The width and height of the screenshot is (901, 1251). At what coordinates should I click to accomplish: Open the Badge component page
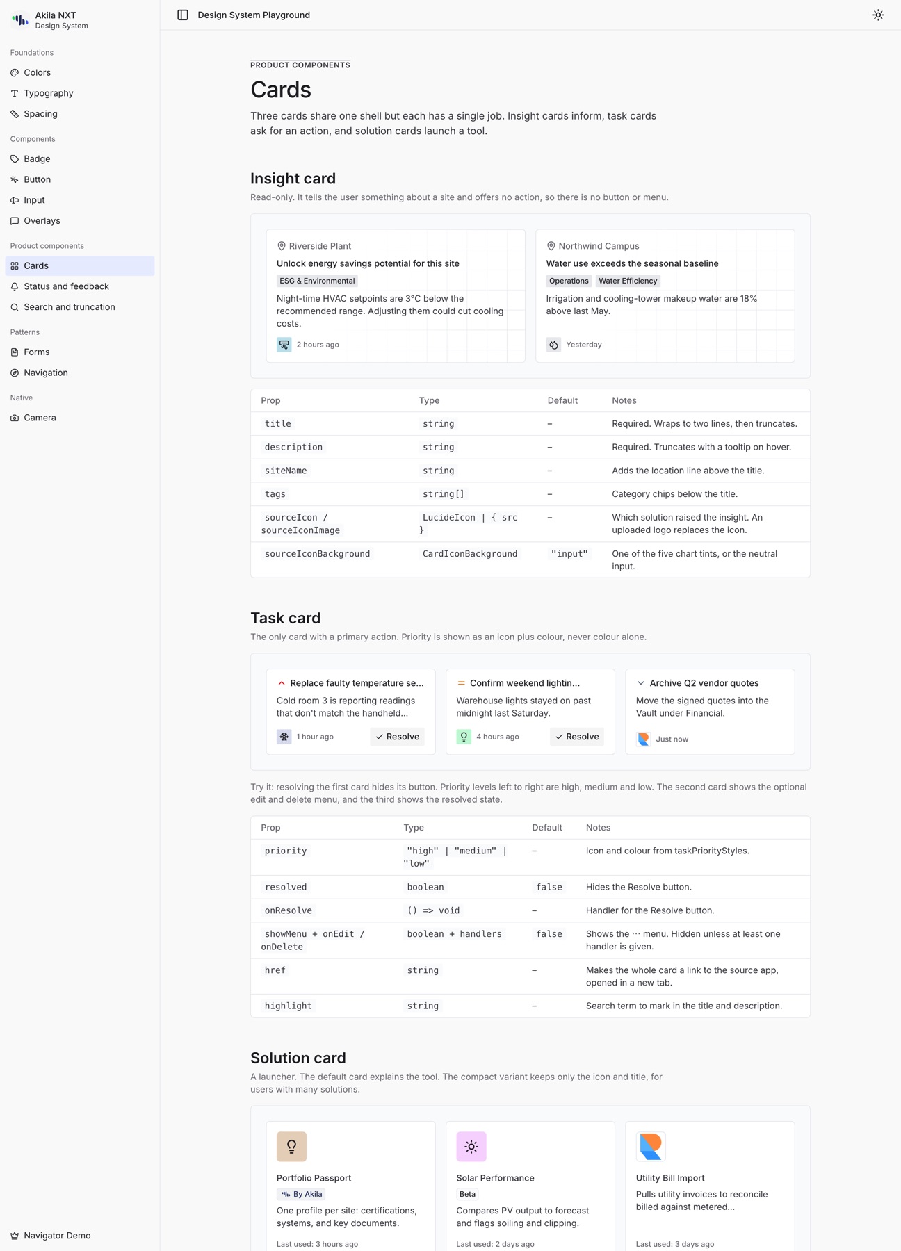pos(80,158)
